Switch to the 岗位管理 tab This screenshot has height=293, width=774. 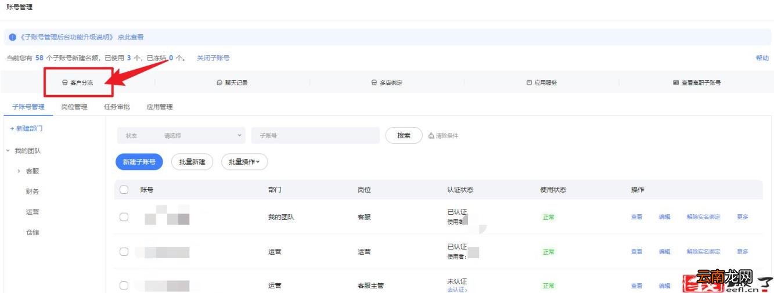coord(74,107)
